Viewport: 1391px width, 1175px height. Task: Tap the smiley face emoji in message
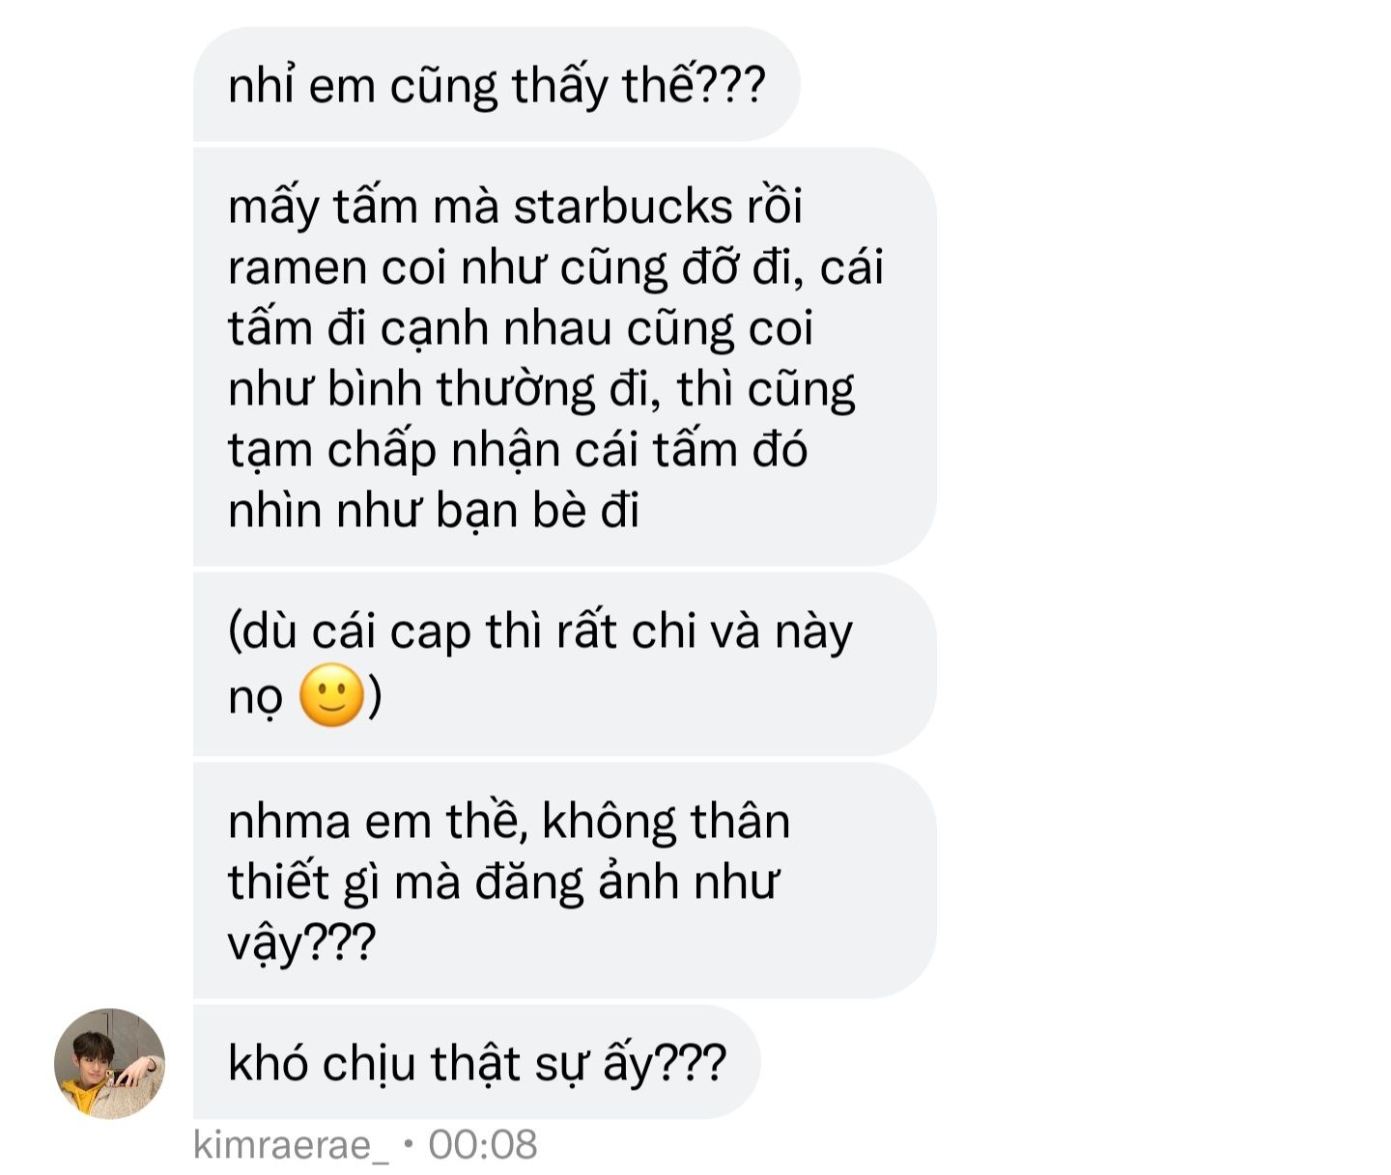[x=331, y=695]
